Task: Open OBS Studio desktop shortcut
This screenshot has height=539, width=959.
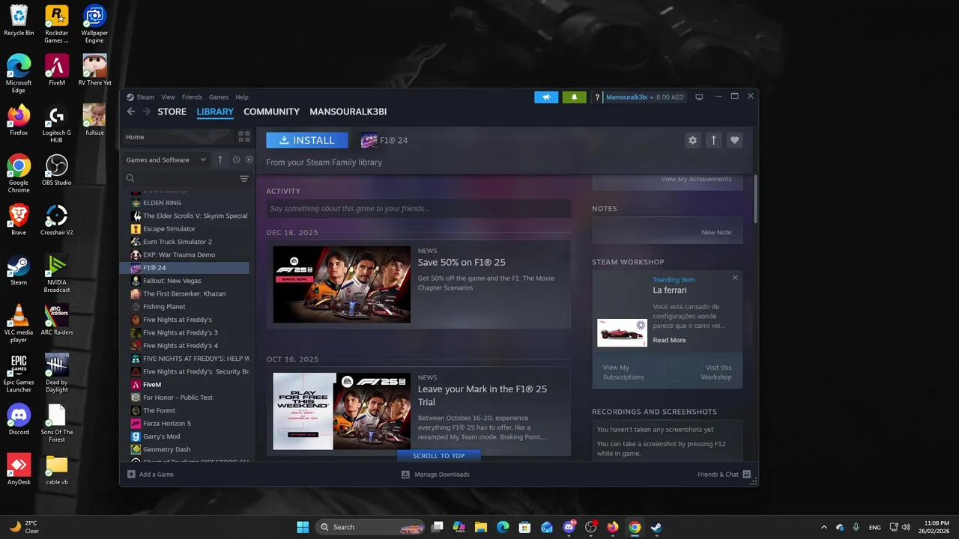Action: [x=56, y=171]
